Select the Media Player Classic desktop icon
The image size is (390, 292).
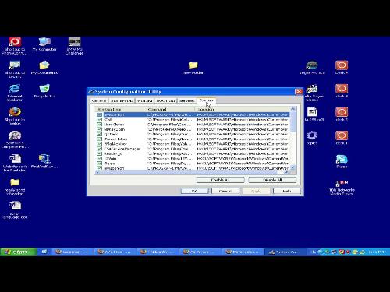point(312,93)
